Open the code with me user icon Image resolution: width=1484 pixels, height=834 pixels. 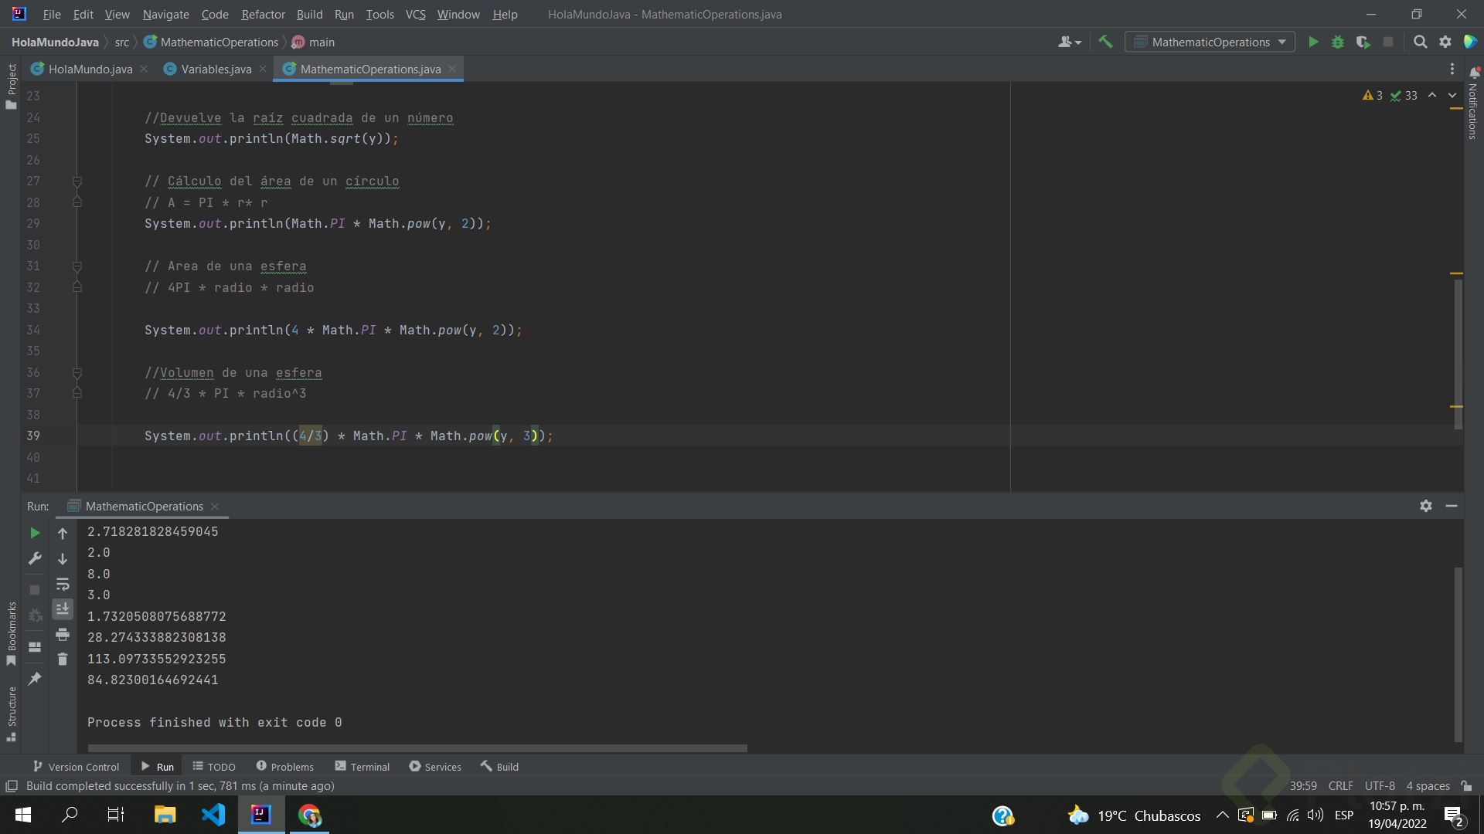click(x=1069, y=42)
